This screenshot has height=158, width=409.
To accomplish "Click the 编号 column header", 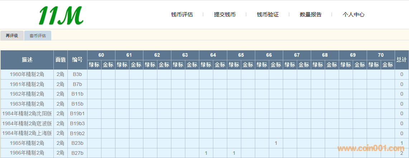I will [x=77, y=60].
